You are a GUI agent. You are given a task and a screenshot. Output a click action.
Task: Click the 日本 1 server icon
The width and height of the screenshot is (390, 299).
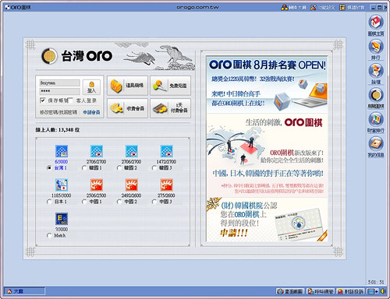(x=62, y=185)
